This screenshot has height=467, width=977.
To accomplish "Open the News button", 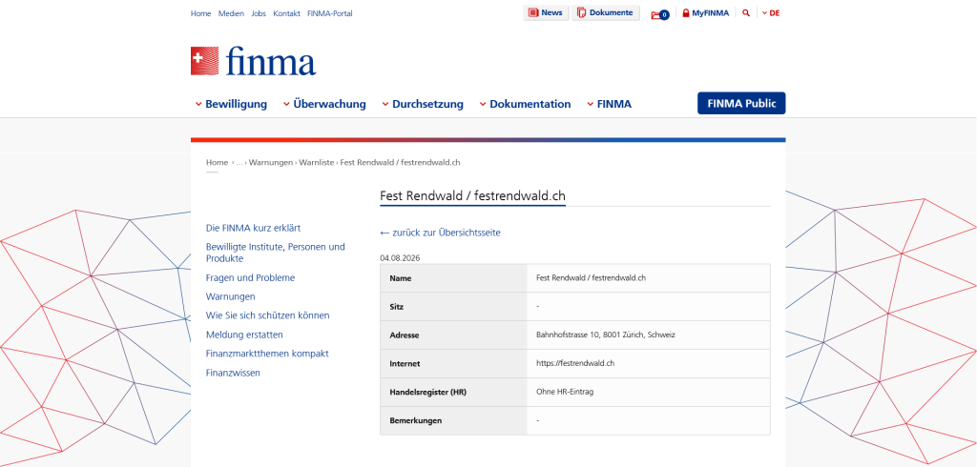I will point(546,12).
